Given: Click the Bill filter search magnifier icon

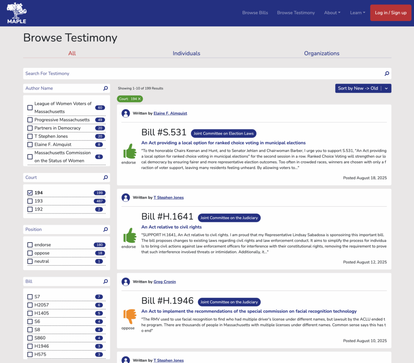Looking at the screenshot, I should [x=106, y=281].
